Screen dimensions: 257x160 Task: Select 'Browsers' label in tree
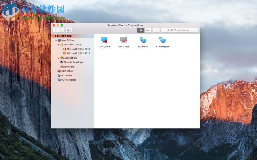tap(69, 67)
